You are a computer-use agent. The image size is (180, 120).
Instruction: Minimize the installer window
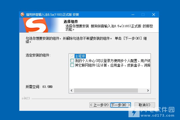pos(133,15)
